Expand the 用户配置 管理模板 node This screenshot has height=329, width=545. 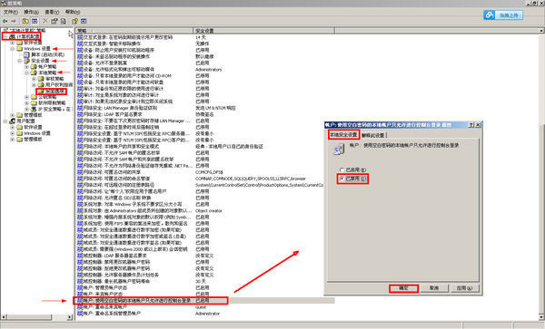[12, 140]
